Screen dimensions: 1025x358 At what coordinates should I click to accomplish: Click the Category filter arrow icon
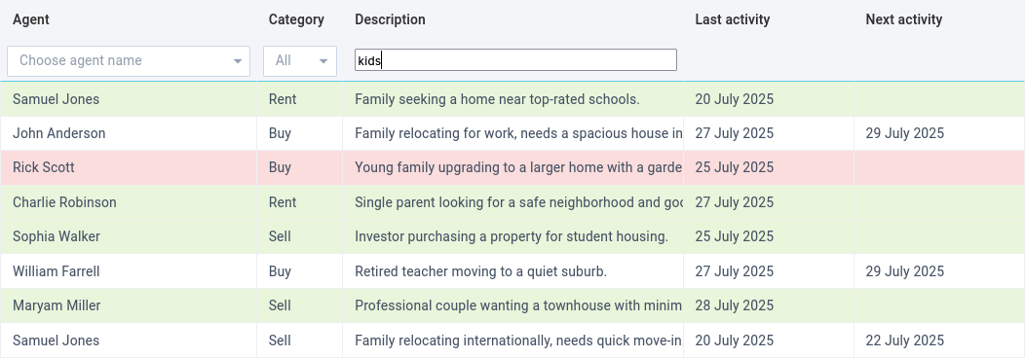pos(323,61)
